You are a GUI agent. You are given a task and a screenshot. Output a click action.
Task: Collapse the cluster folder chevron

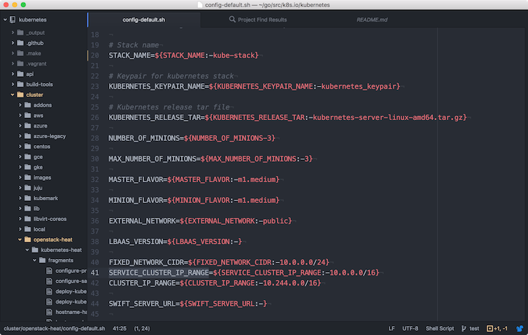coord(13,95)
